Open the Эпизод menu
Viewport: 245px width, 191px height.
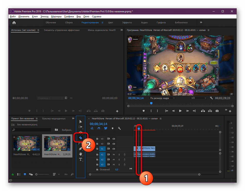click(x=44, y=17)
